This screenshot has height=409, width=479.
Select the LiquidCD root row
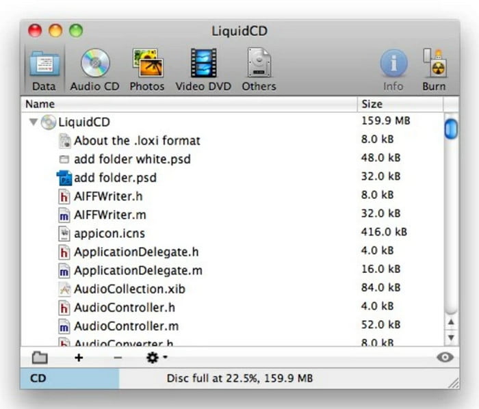(232, 122)
